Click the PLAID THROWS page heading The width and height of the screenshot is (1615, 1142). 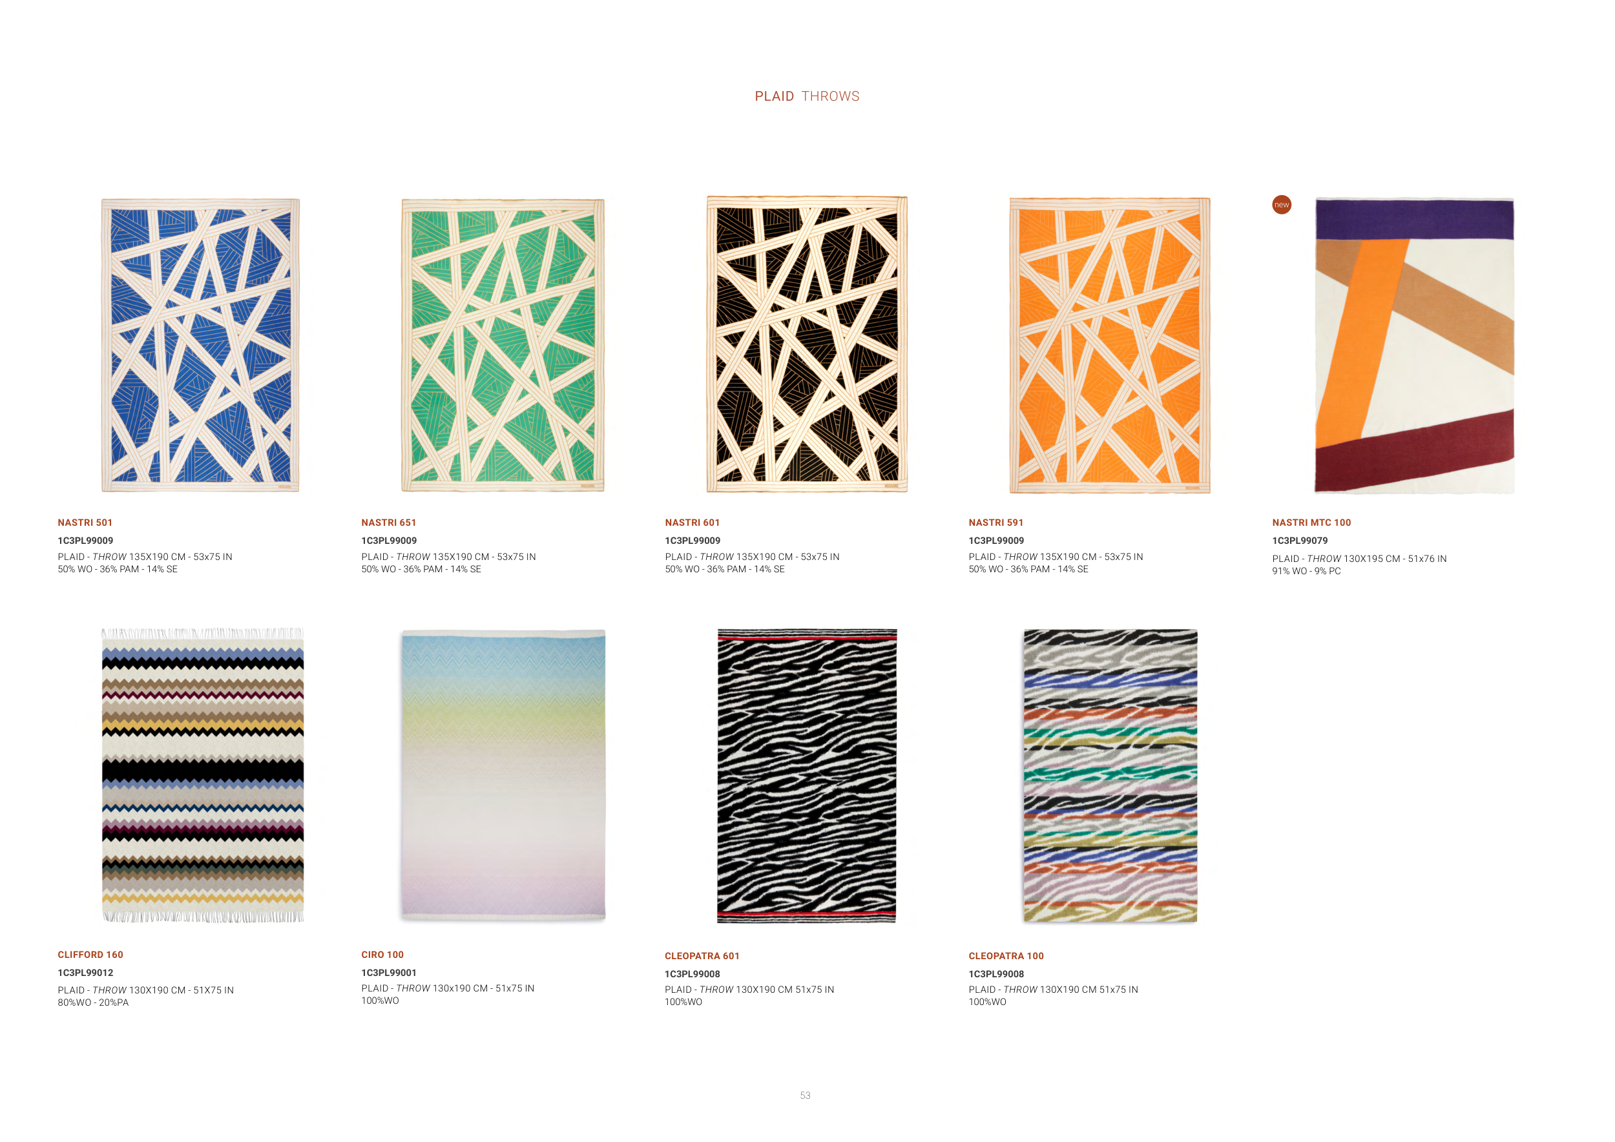pyautogui.click(x=807, y=96)
